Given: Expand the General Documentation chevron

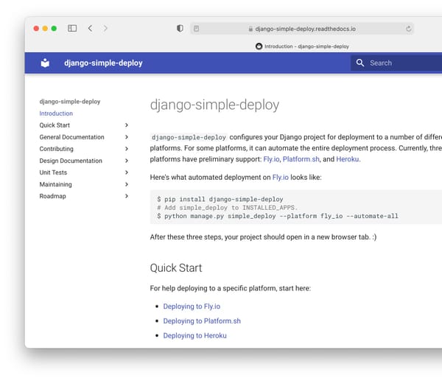Looking at the screenshot, I should [x=127, y=137].
